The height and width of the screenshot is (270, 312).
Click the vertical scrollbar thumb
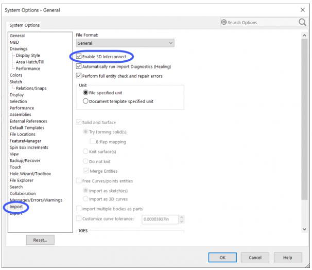(304, 119)
